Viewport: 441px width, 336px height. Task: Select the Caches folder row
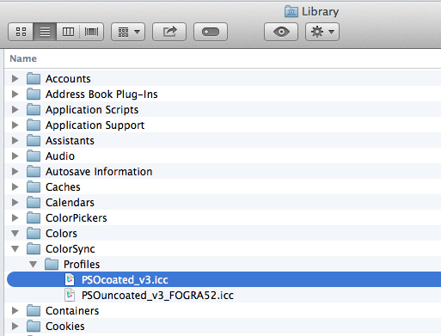pyautogui.click(x=224, y=186)
